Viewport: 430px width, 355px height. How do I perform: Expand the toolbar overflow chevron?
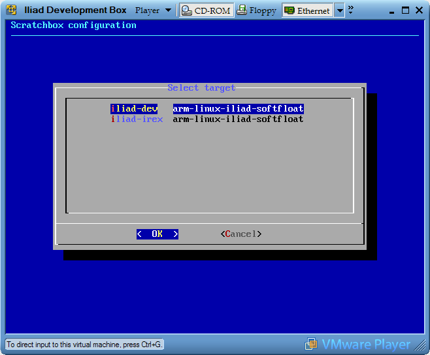point(350,10)
